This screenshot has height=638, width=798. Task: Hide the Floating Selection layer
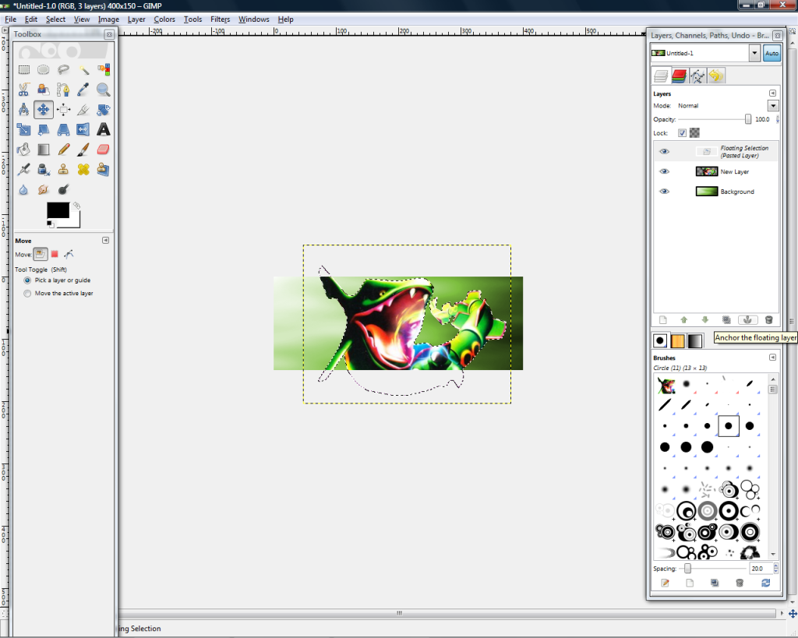664,152
